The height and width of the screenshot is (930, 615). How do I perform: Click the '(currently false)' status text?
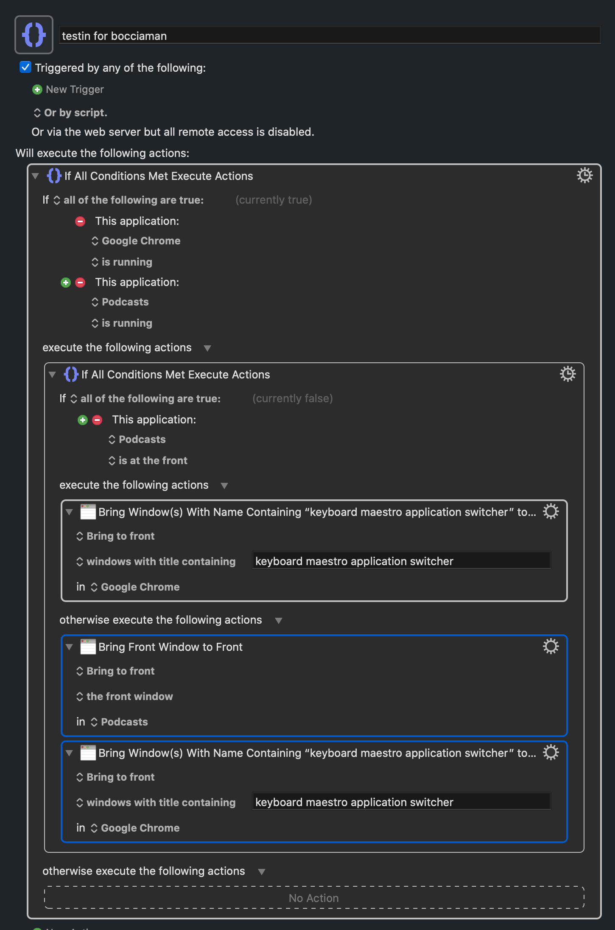tap(292, 398)
